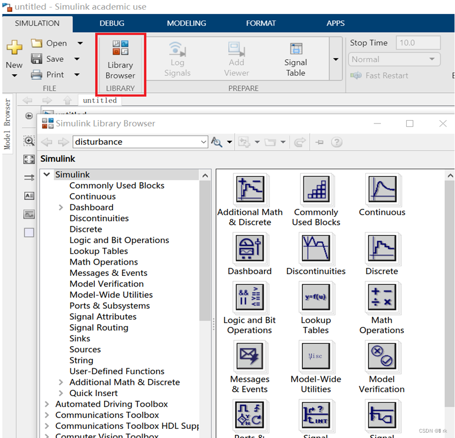Open the Normal simulation mode dropdown
Image resolution: width=455 pixels, height=438 pixels.
point(394,59)
